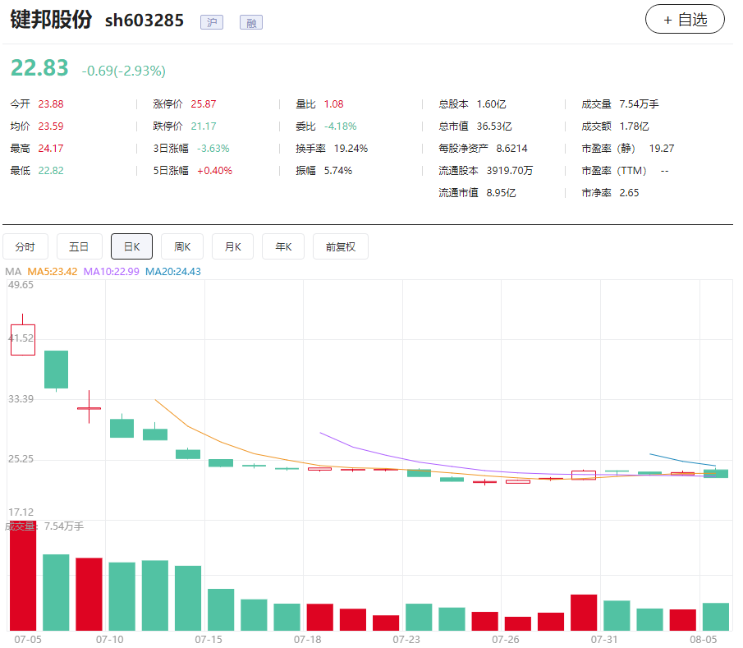Viewport: 743px width, 648px height.
Task: Select the red cross-shaped candlestick before 07-10
Action: pos(89,407)
